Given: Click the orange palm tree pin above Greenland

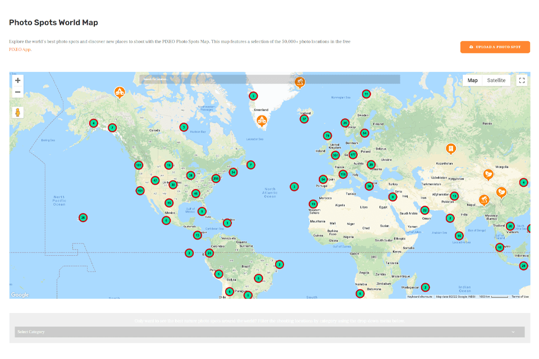Looking at the screenshot, I should pyautogui.click(x=300, y=82).
